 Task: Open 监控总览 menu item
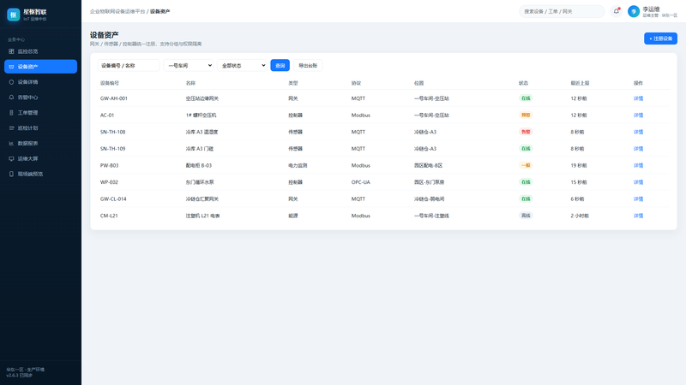pyautogui.click(x=40, y=51)
